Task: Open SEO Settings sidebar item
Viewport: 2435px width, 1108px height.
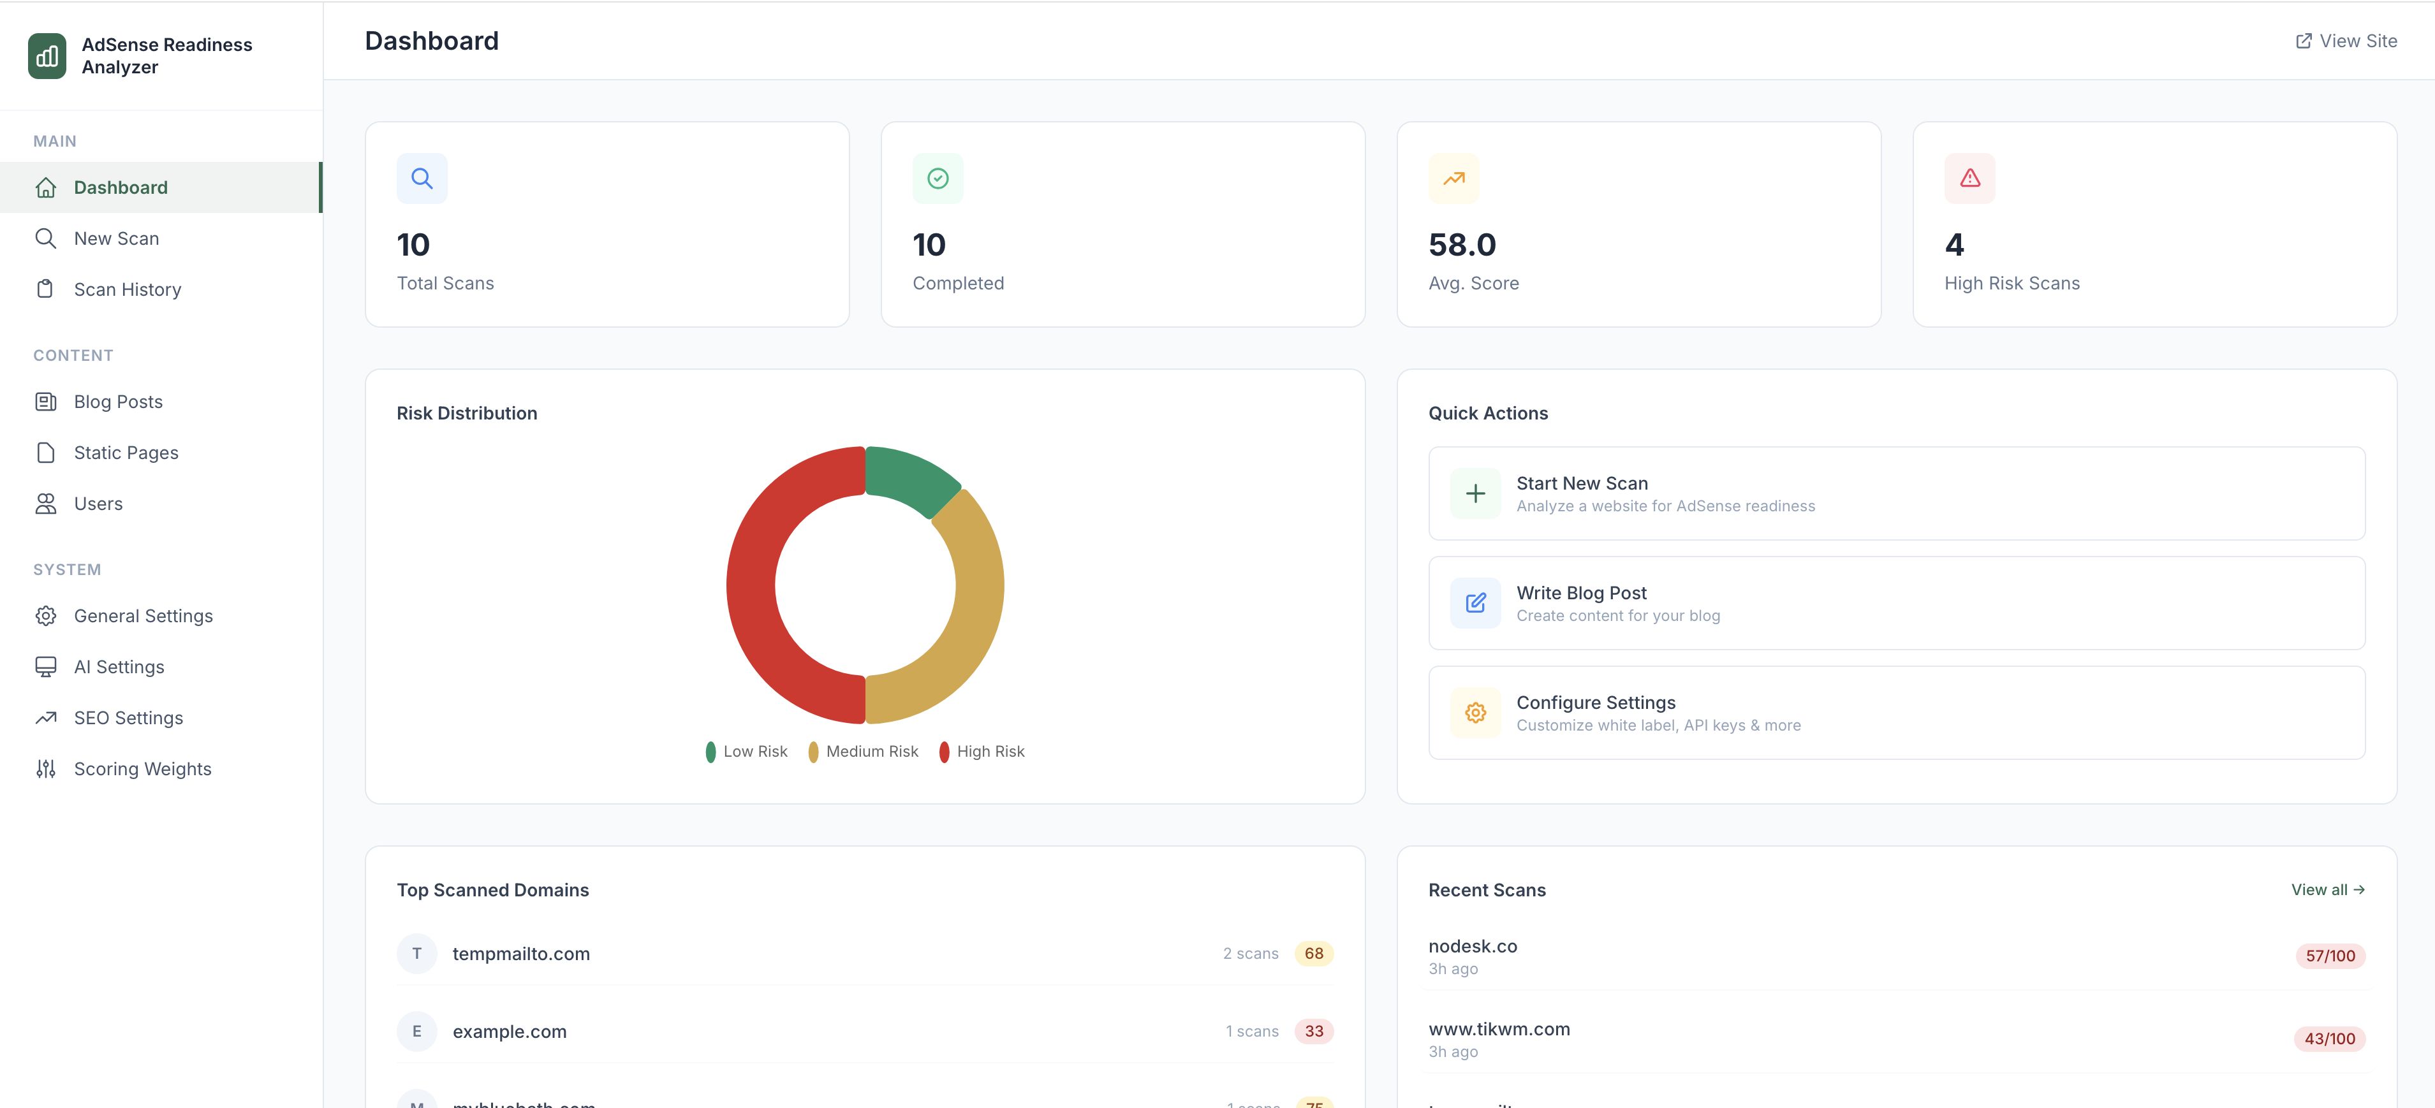Action: coord(128,718)
